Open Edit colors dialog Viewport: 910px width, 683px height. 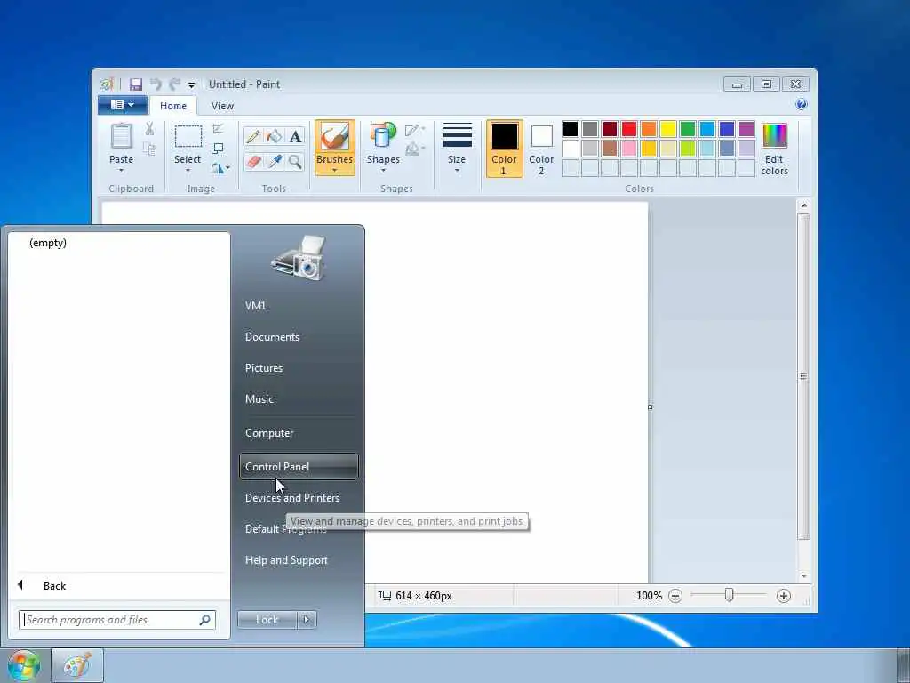pyautogui.click(x=774, y=149)
